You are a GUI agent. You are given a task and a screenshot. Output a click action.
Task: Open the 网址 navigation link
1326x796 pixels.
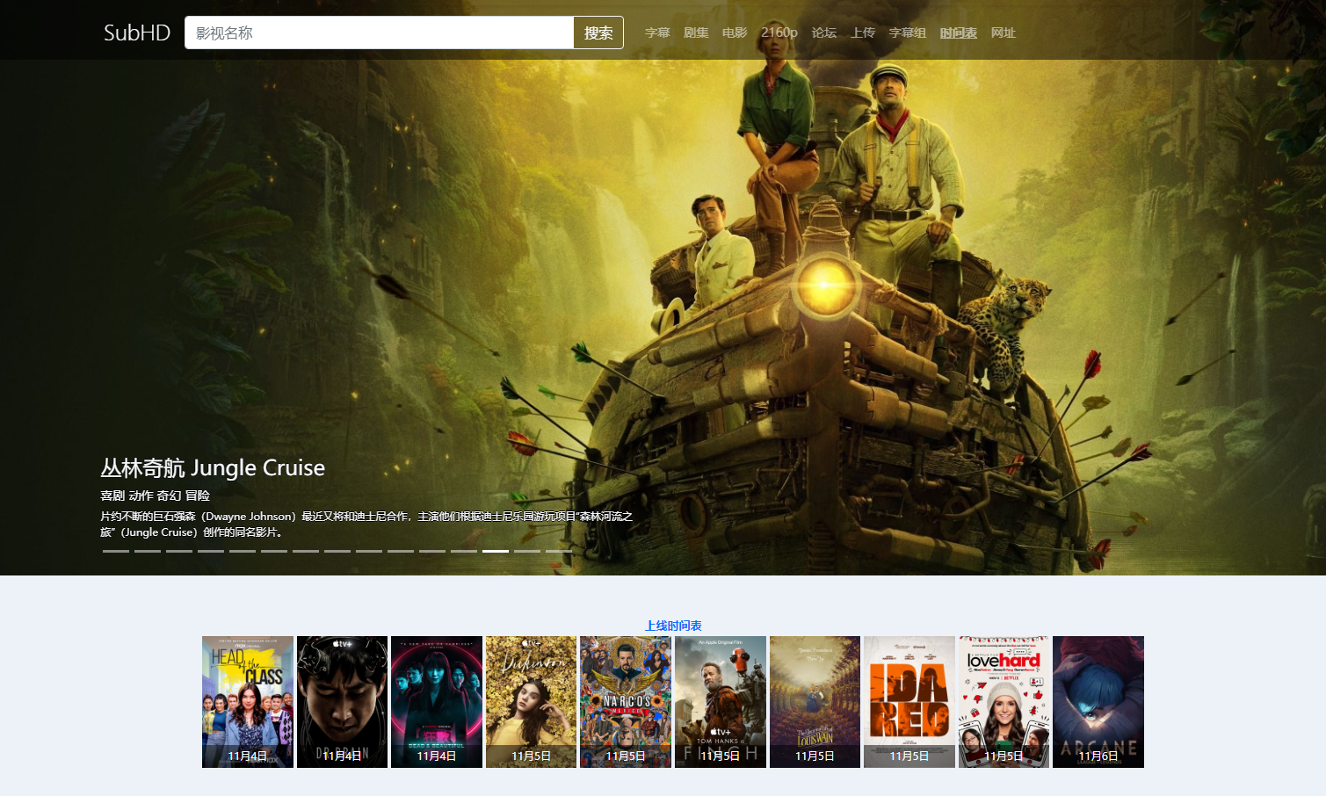tap(1004, 33)
